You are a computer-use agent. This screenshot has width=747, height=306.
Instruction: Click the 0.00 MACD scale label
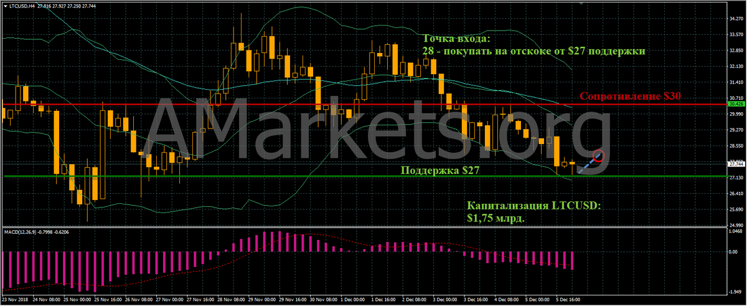pyautogui.click(x=733, y=253)
